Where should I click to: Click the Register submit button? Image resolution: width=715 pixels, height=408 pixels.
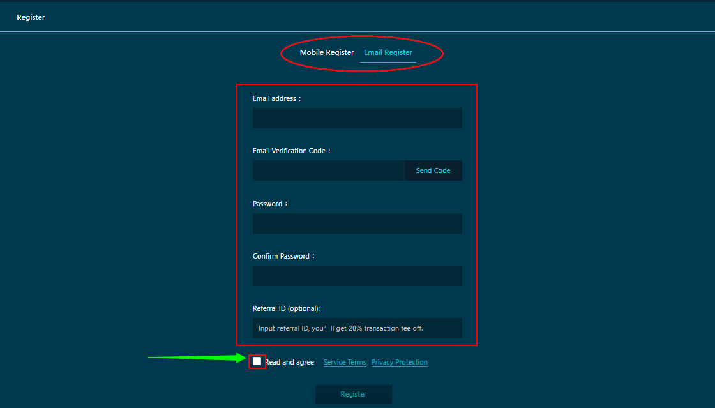tap(354, 395)
